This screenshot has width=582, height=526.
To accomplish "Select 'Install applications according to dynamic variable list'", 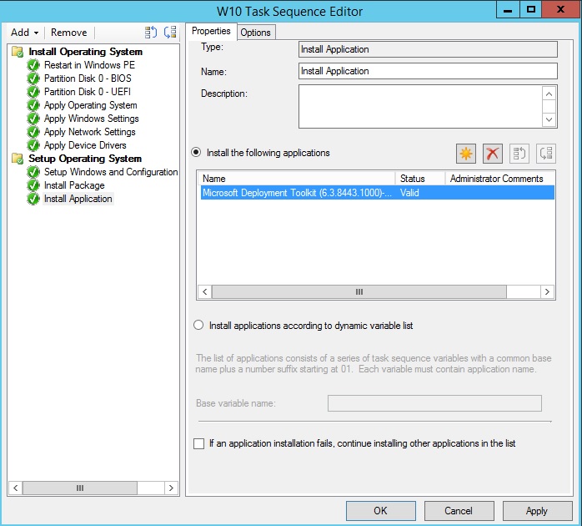I will (x=198, y=326).
